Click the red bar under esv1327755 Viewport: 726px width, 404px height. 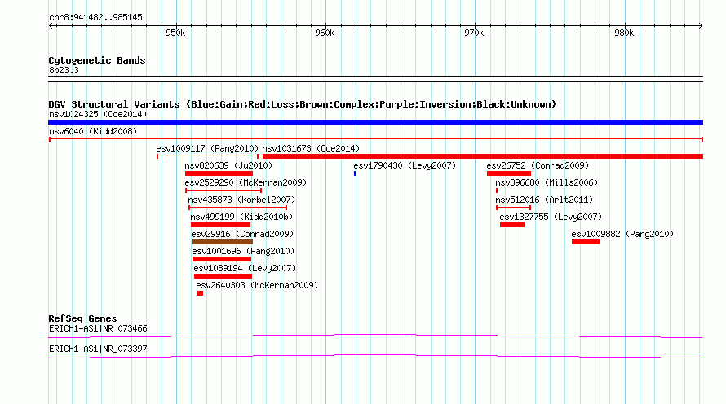point(512,225)
